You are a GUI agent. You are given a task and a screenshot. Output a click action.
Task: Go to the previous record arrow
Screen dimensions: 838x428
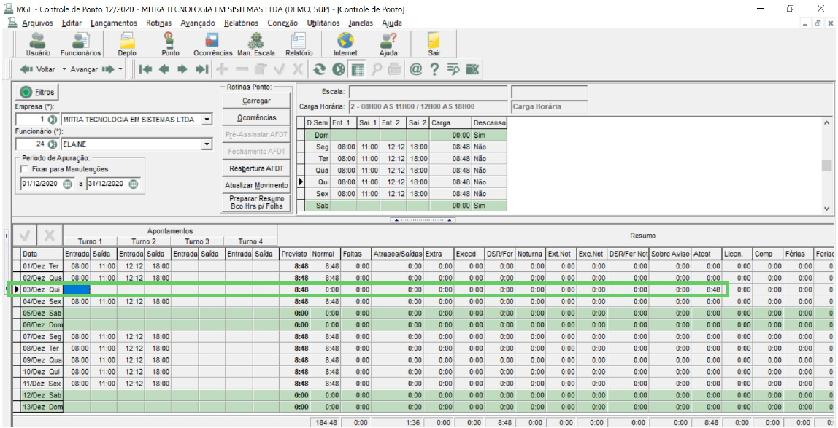pos(164,69)
